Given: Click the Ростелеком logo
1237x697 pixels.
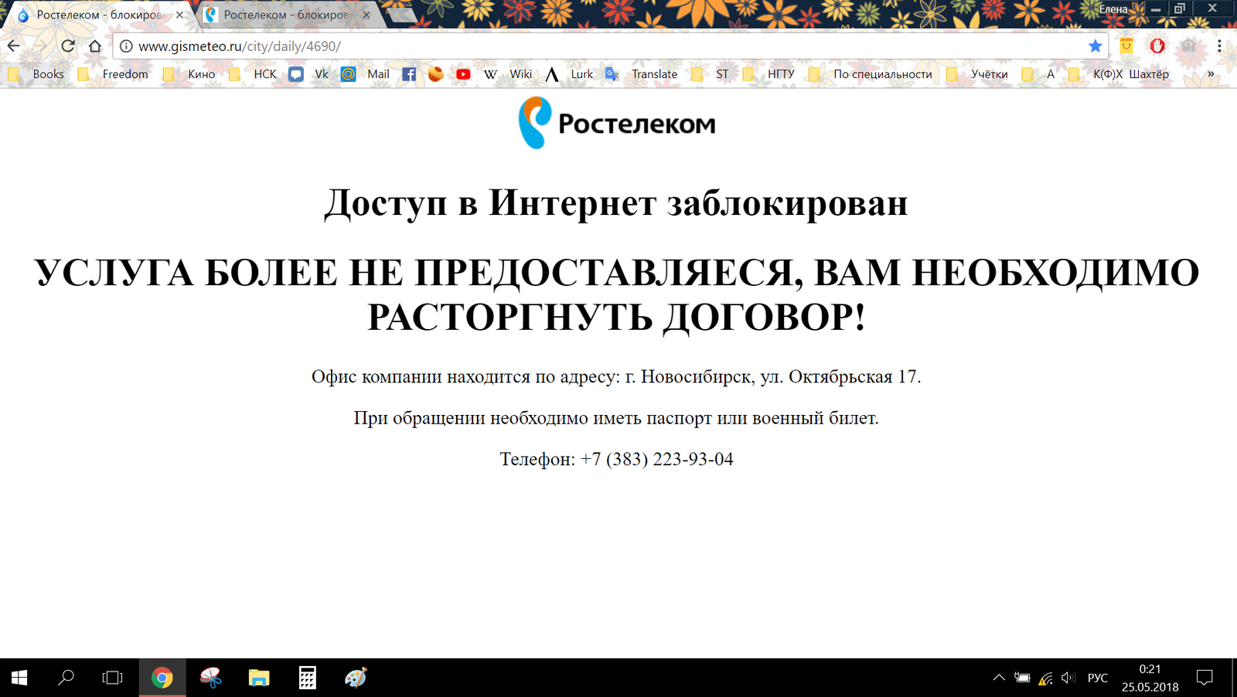Looking at the screenshot, I should click(x=616, y=122).
